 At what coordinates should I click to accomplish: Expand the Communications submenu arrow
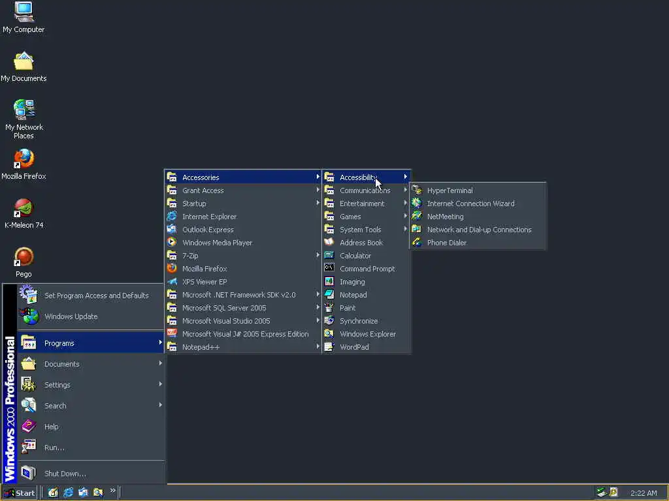click(405, 190)
